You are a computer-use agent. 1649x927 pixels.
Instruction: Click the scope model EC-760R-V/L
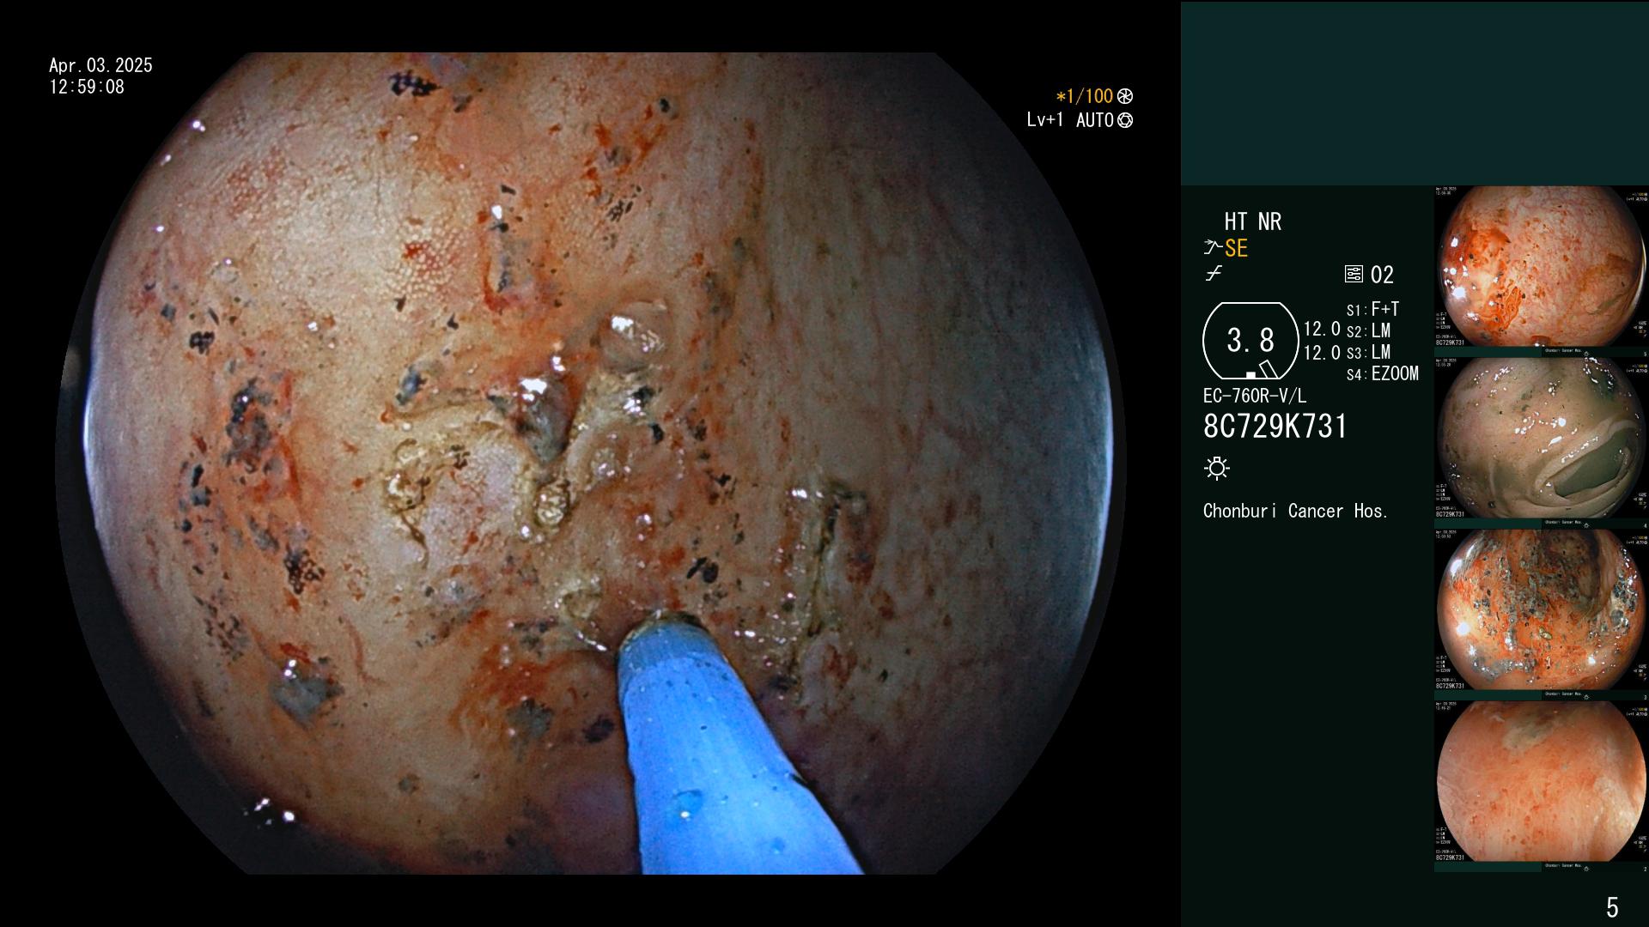tap(1255, 397)
